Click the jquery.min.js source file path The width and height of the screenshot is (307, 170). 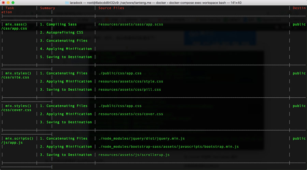click(x=142, y=139)
